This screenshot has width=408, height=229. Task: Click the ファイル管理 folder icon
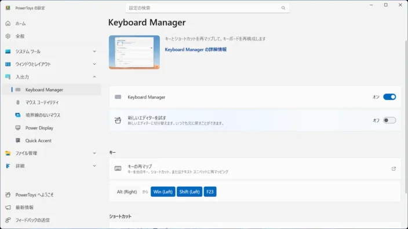[8, 153]
